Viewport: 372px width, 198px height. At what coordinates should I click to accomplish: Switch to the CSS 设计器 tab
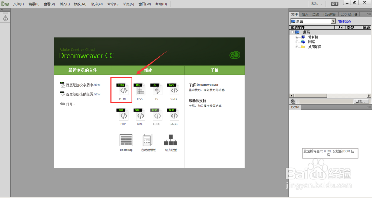click(349, 14)
